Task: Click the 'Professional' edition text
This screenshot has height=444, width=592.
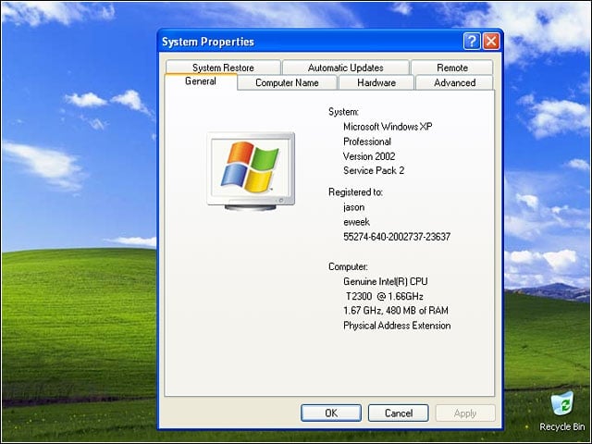Action: (367, 142)
